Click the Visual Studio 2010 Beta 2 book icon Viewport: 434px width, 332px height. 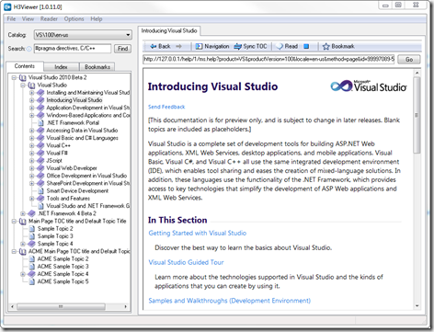[x=23, y=77]
